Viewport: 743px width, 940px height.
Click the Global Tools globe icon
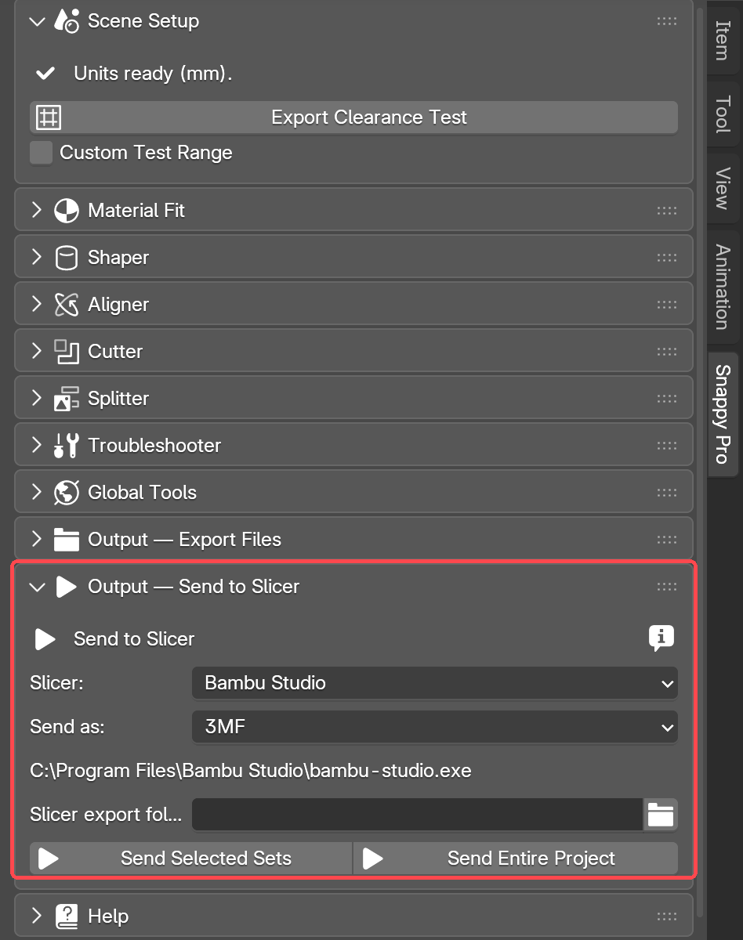point(67,493)
